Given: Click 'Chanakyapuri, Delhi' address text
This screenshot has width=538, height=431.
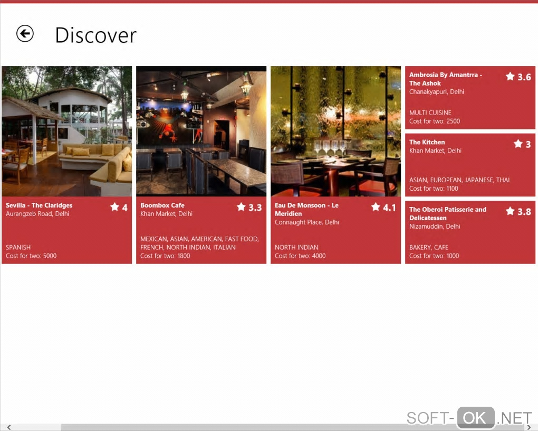Looking at the screenshot, I should 436,92.
